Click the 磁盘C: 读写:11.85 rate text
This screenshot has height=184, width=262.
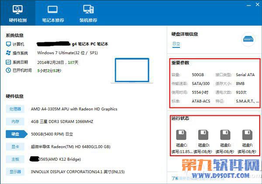click(182, 152)
